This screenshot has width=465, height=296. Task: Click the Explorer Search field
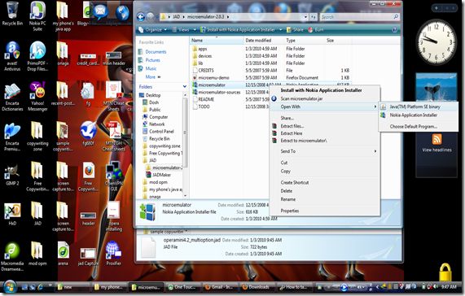(x=359, y=17)
